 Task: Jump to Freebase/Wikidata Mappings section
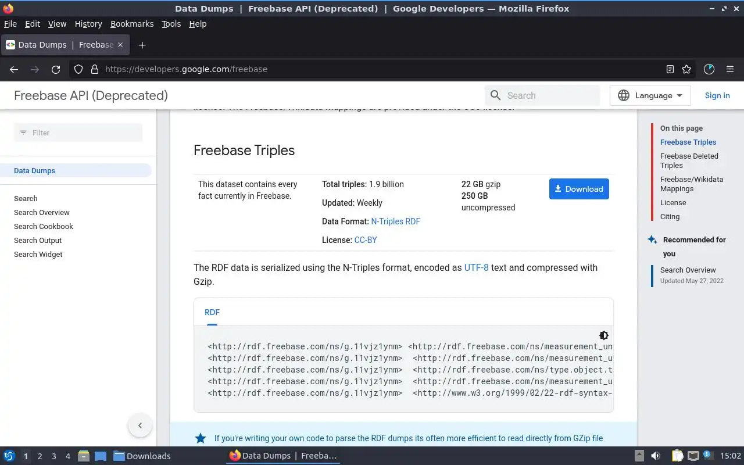[692, 184]
